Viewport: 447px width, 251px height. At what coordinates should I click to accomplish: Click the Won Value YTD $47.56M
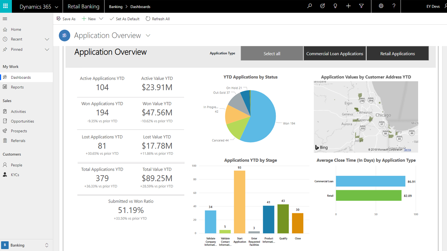click(x=157, y=113)
